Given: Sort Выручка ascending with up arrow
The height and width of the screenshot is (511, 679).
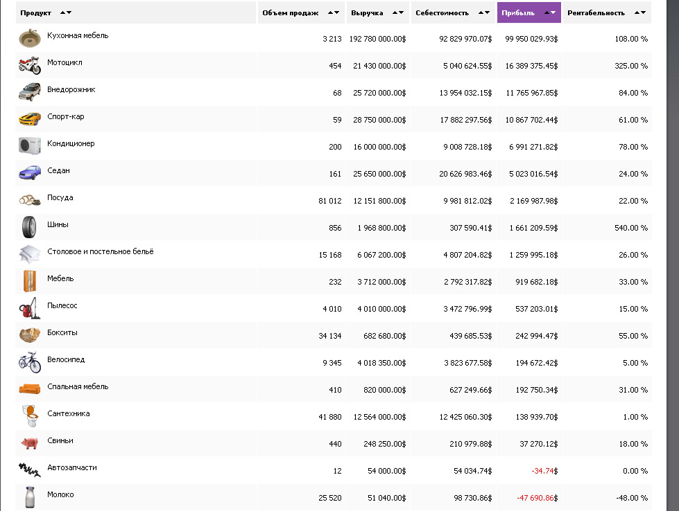Looking at the screenshot, I should tap(393, 13).
